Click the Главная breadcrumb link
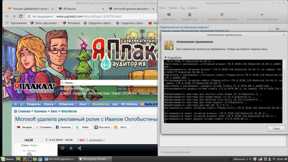Viewport: 288px width, 162px height. [x=24, y=111]
